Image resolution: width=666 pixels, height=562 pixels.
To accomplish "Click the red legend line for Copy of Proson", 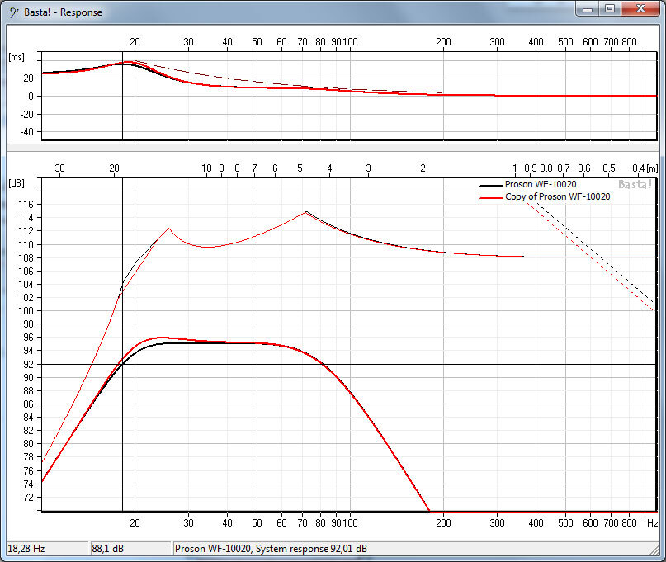I will (x=491, y=198).
